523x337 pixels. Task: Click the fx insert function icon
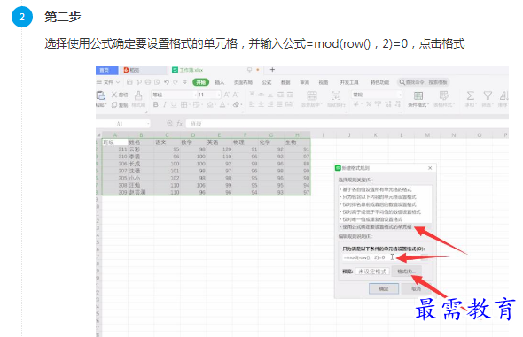point(179,124)
